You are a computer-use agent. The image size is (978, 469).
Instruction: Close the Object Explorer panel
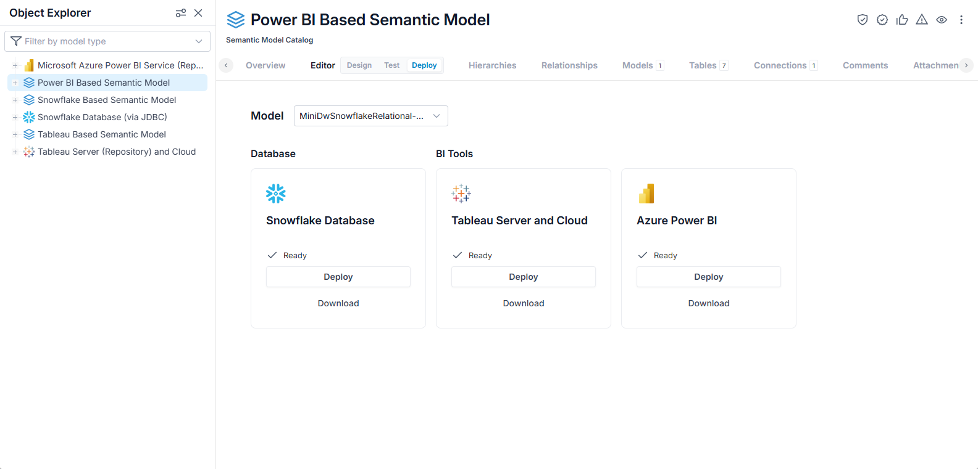point(198,13)
